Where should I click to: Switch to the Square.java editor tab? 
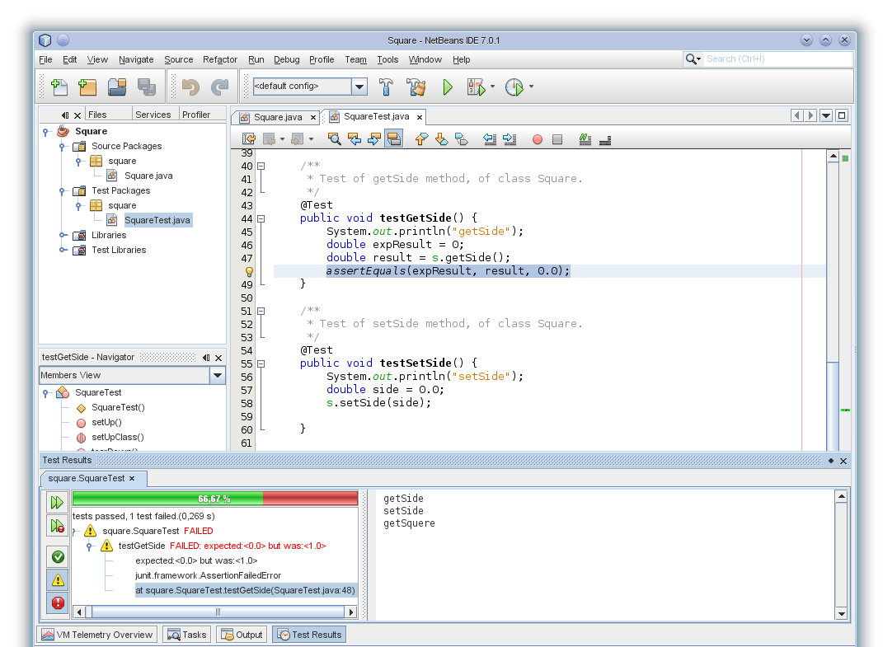coord(278,117)
